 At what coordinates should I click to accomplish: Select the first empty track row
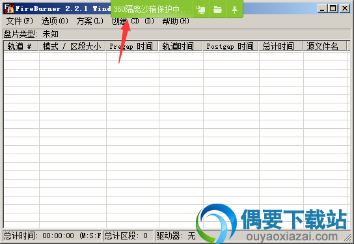[x=176, y=56]
